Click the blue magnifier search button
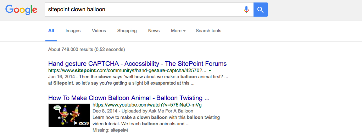 260,10
